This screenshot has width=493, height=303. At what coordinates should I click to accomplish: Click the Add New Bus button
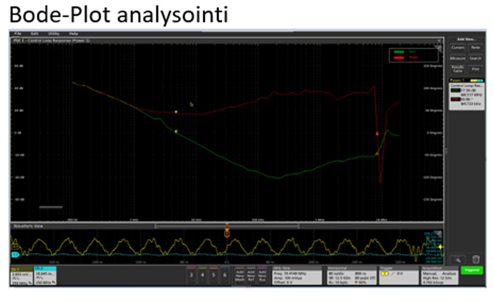point(261,275)
